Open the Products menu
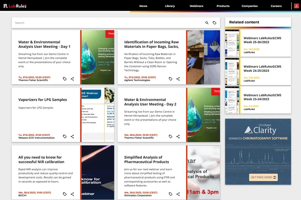This screenshot has width=301, height=200. (x=223, y=6)
